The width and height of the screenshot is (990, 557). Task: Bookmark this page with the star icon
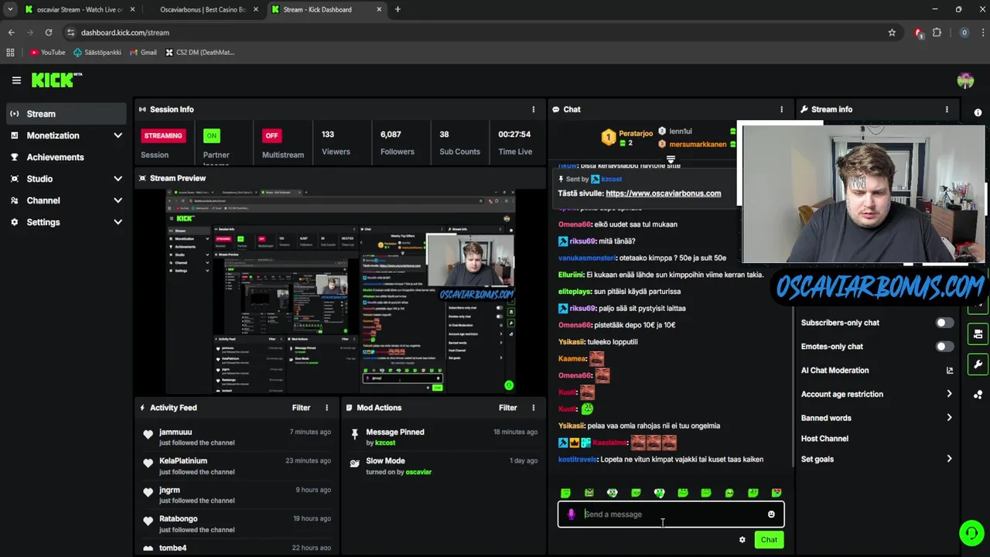[x=892, y=32]
